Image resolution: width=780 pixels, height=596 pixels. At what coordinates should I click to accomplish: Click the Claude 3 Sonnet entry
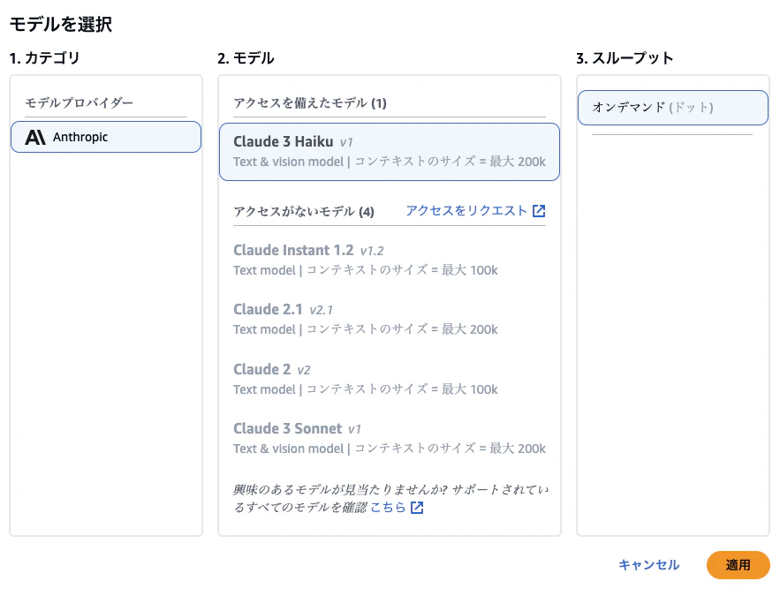pyautogui.click(x=390, y=439)
